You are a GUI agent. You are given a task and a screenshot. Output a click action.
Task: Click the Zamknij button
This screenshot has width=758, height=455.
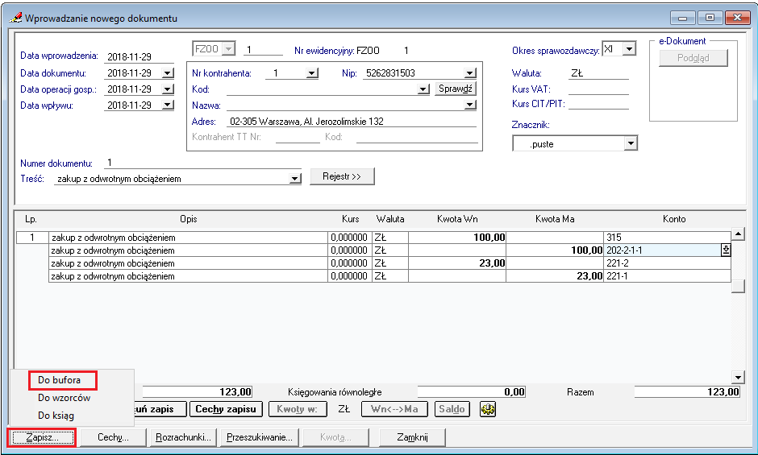click(412, 437)
